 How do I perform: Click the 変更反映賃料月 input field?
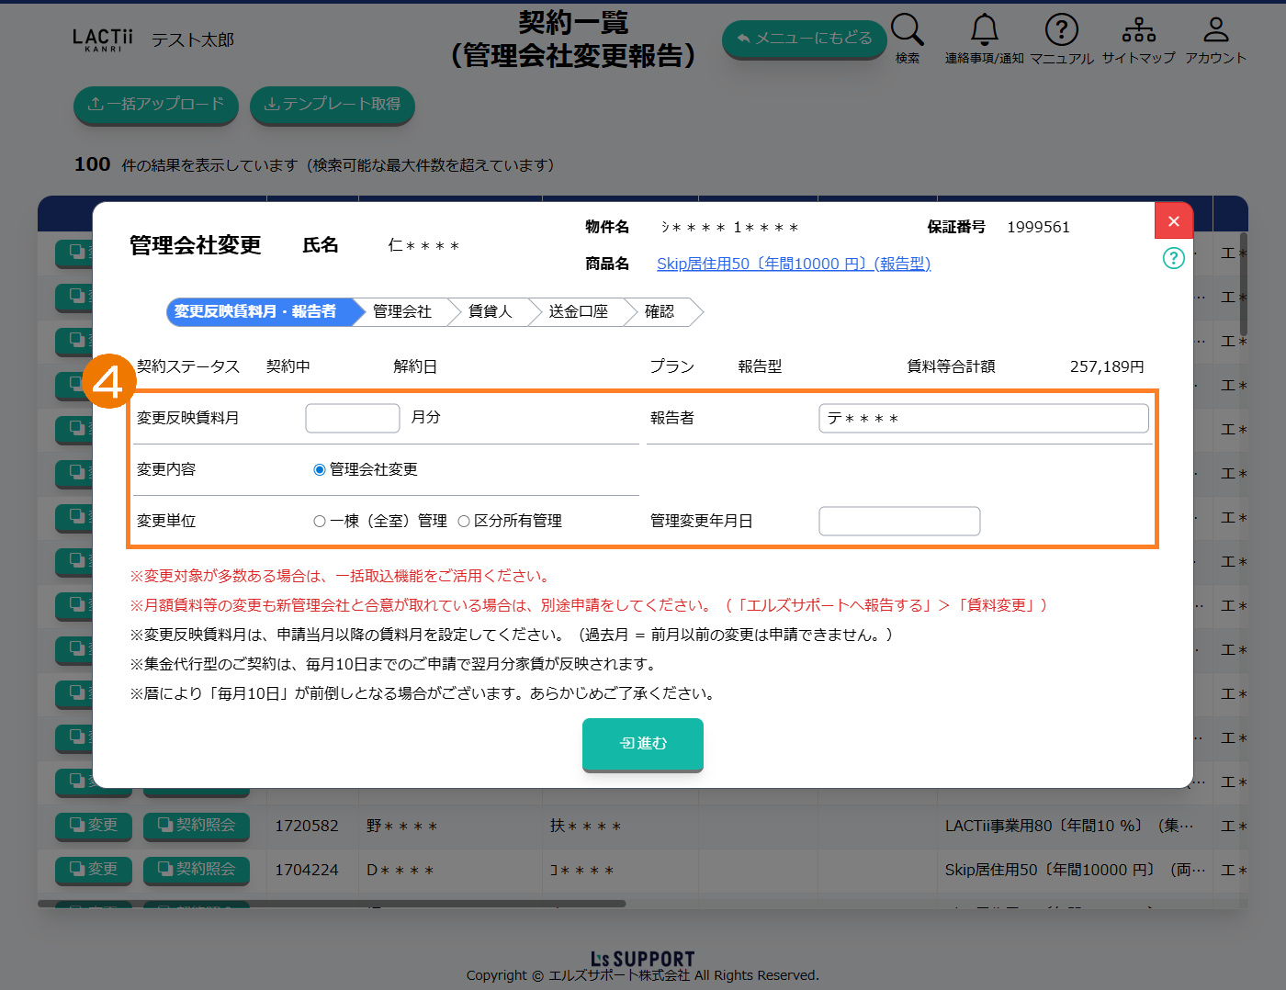click(x=352, y=419)
